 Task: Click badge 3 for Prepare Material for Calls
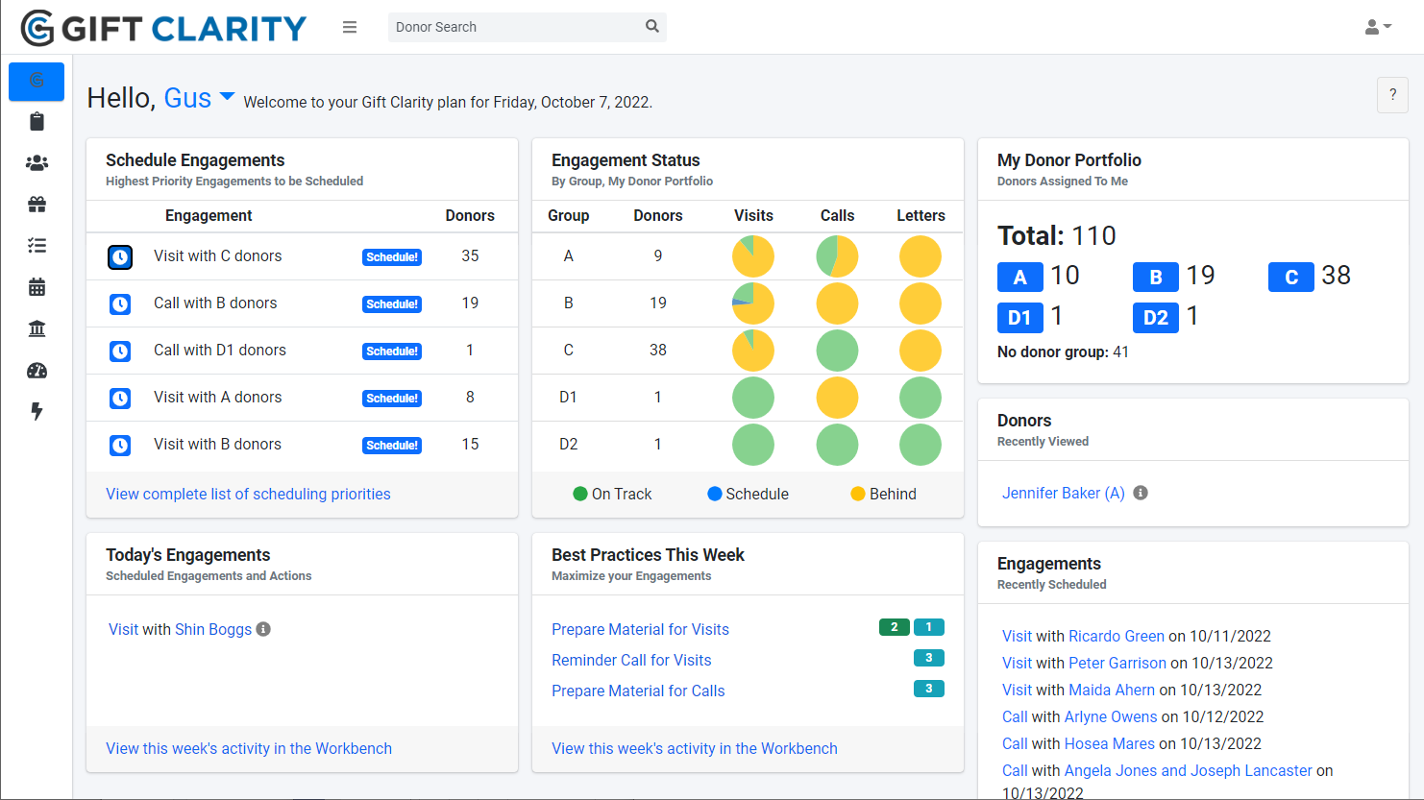pyautogui.click(x=929, y=689)
